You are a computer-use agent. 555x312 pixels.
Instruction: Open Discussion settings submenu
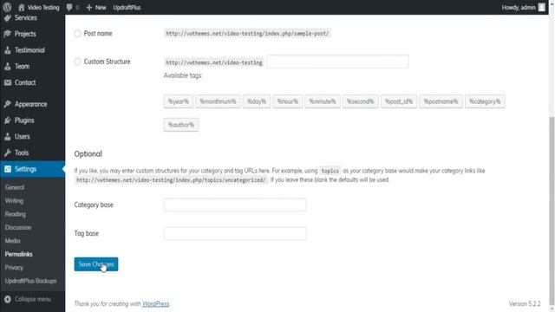click(x=18, y=227)
